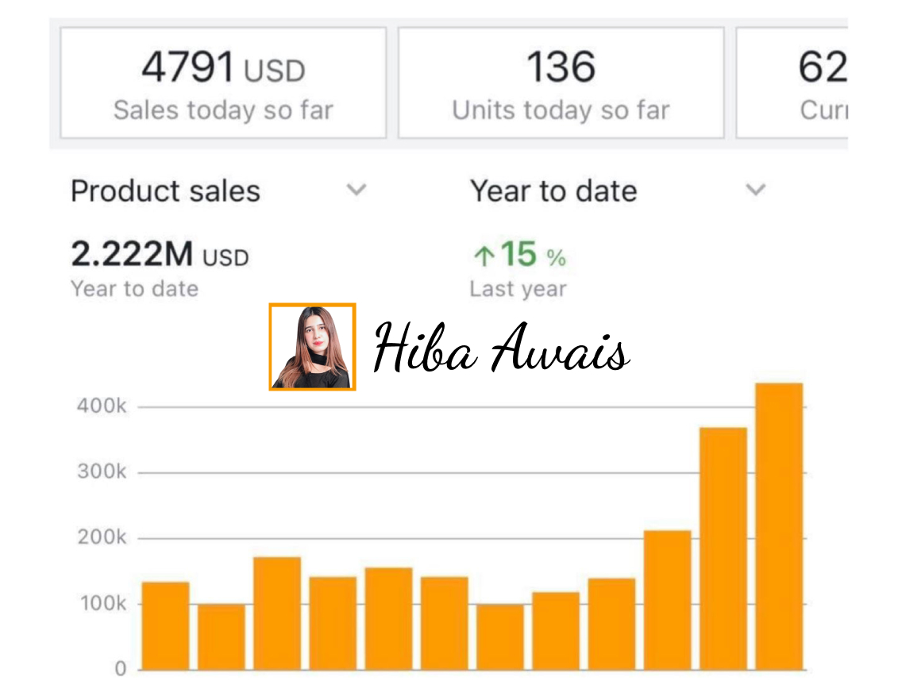Open the Sales today so far card
This screenshot has width=898, height=693.
(x=223, y=83)
